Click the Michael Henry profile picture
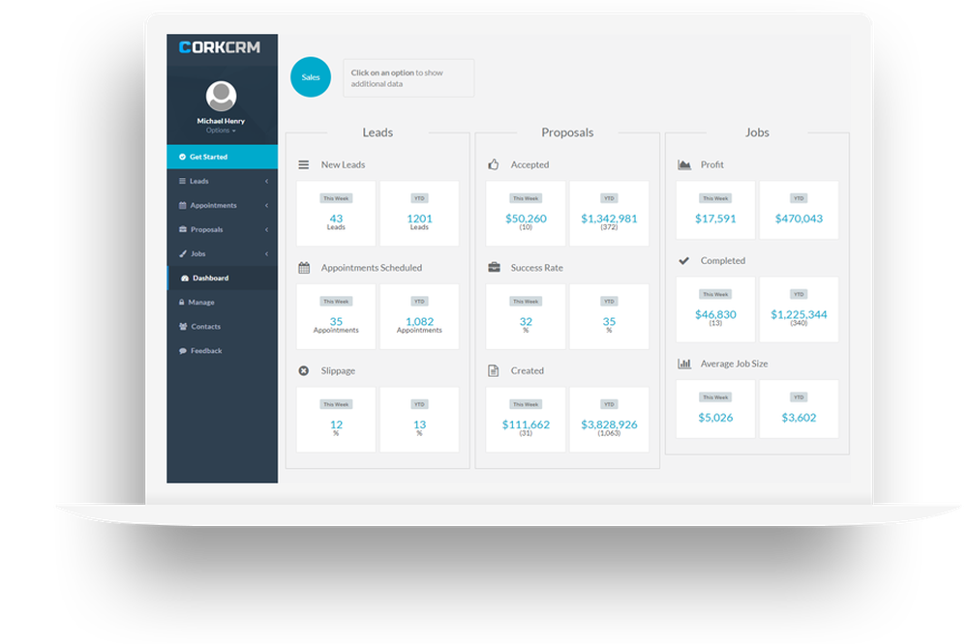Screen dimensions: 968x644 [x=221, y=97]
